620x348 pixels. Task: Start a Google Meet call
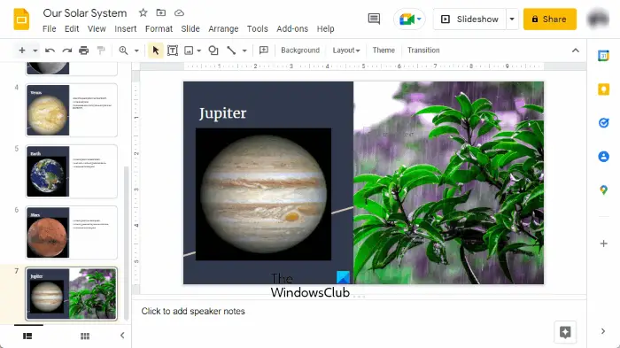pyautogui.click(x=409, y=19)
